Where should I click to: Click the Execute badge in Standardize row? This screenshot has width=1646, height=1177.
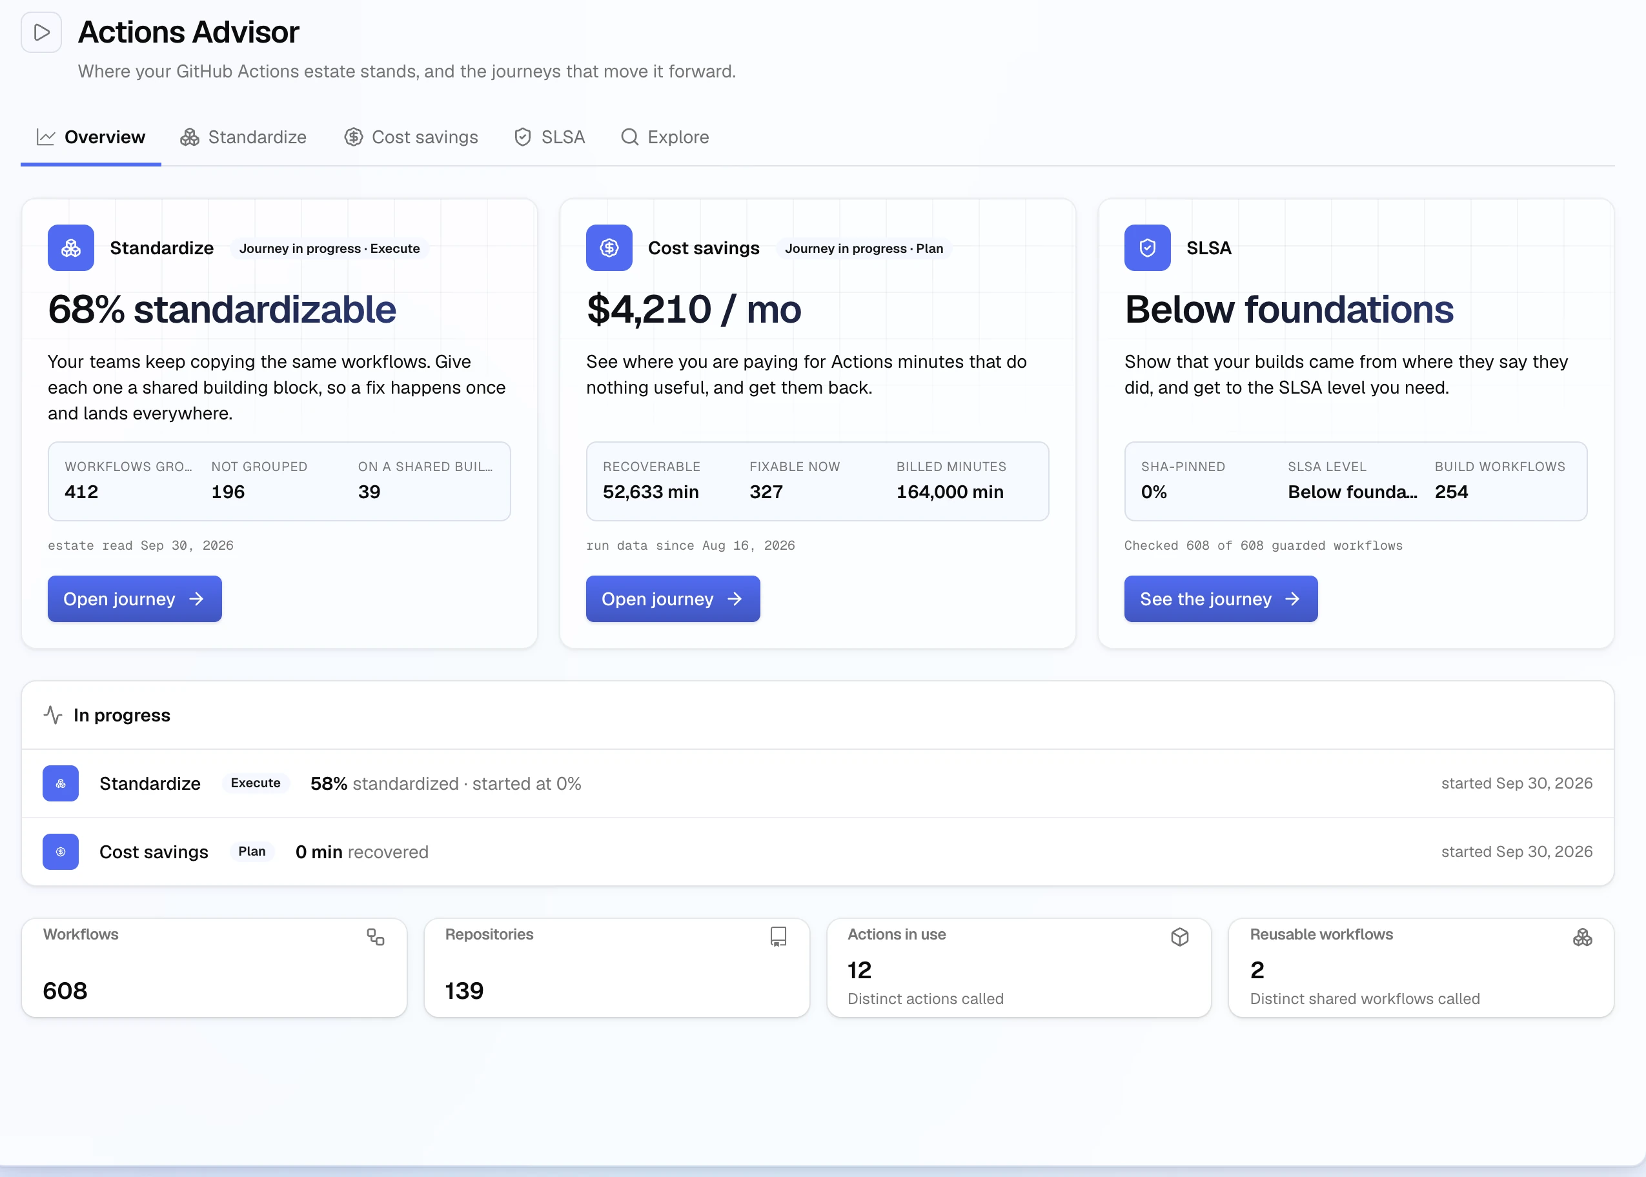(256, 783)
